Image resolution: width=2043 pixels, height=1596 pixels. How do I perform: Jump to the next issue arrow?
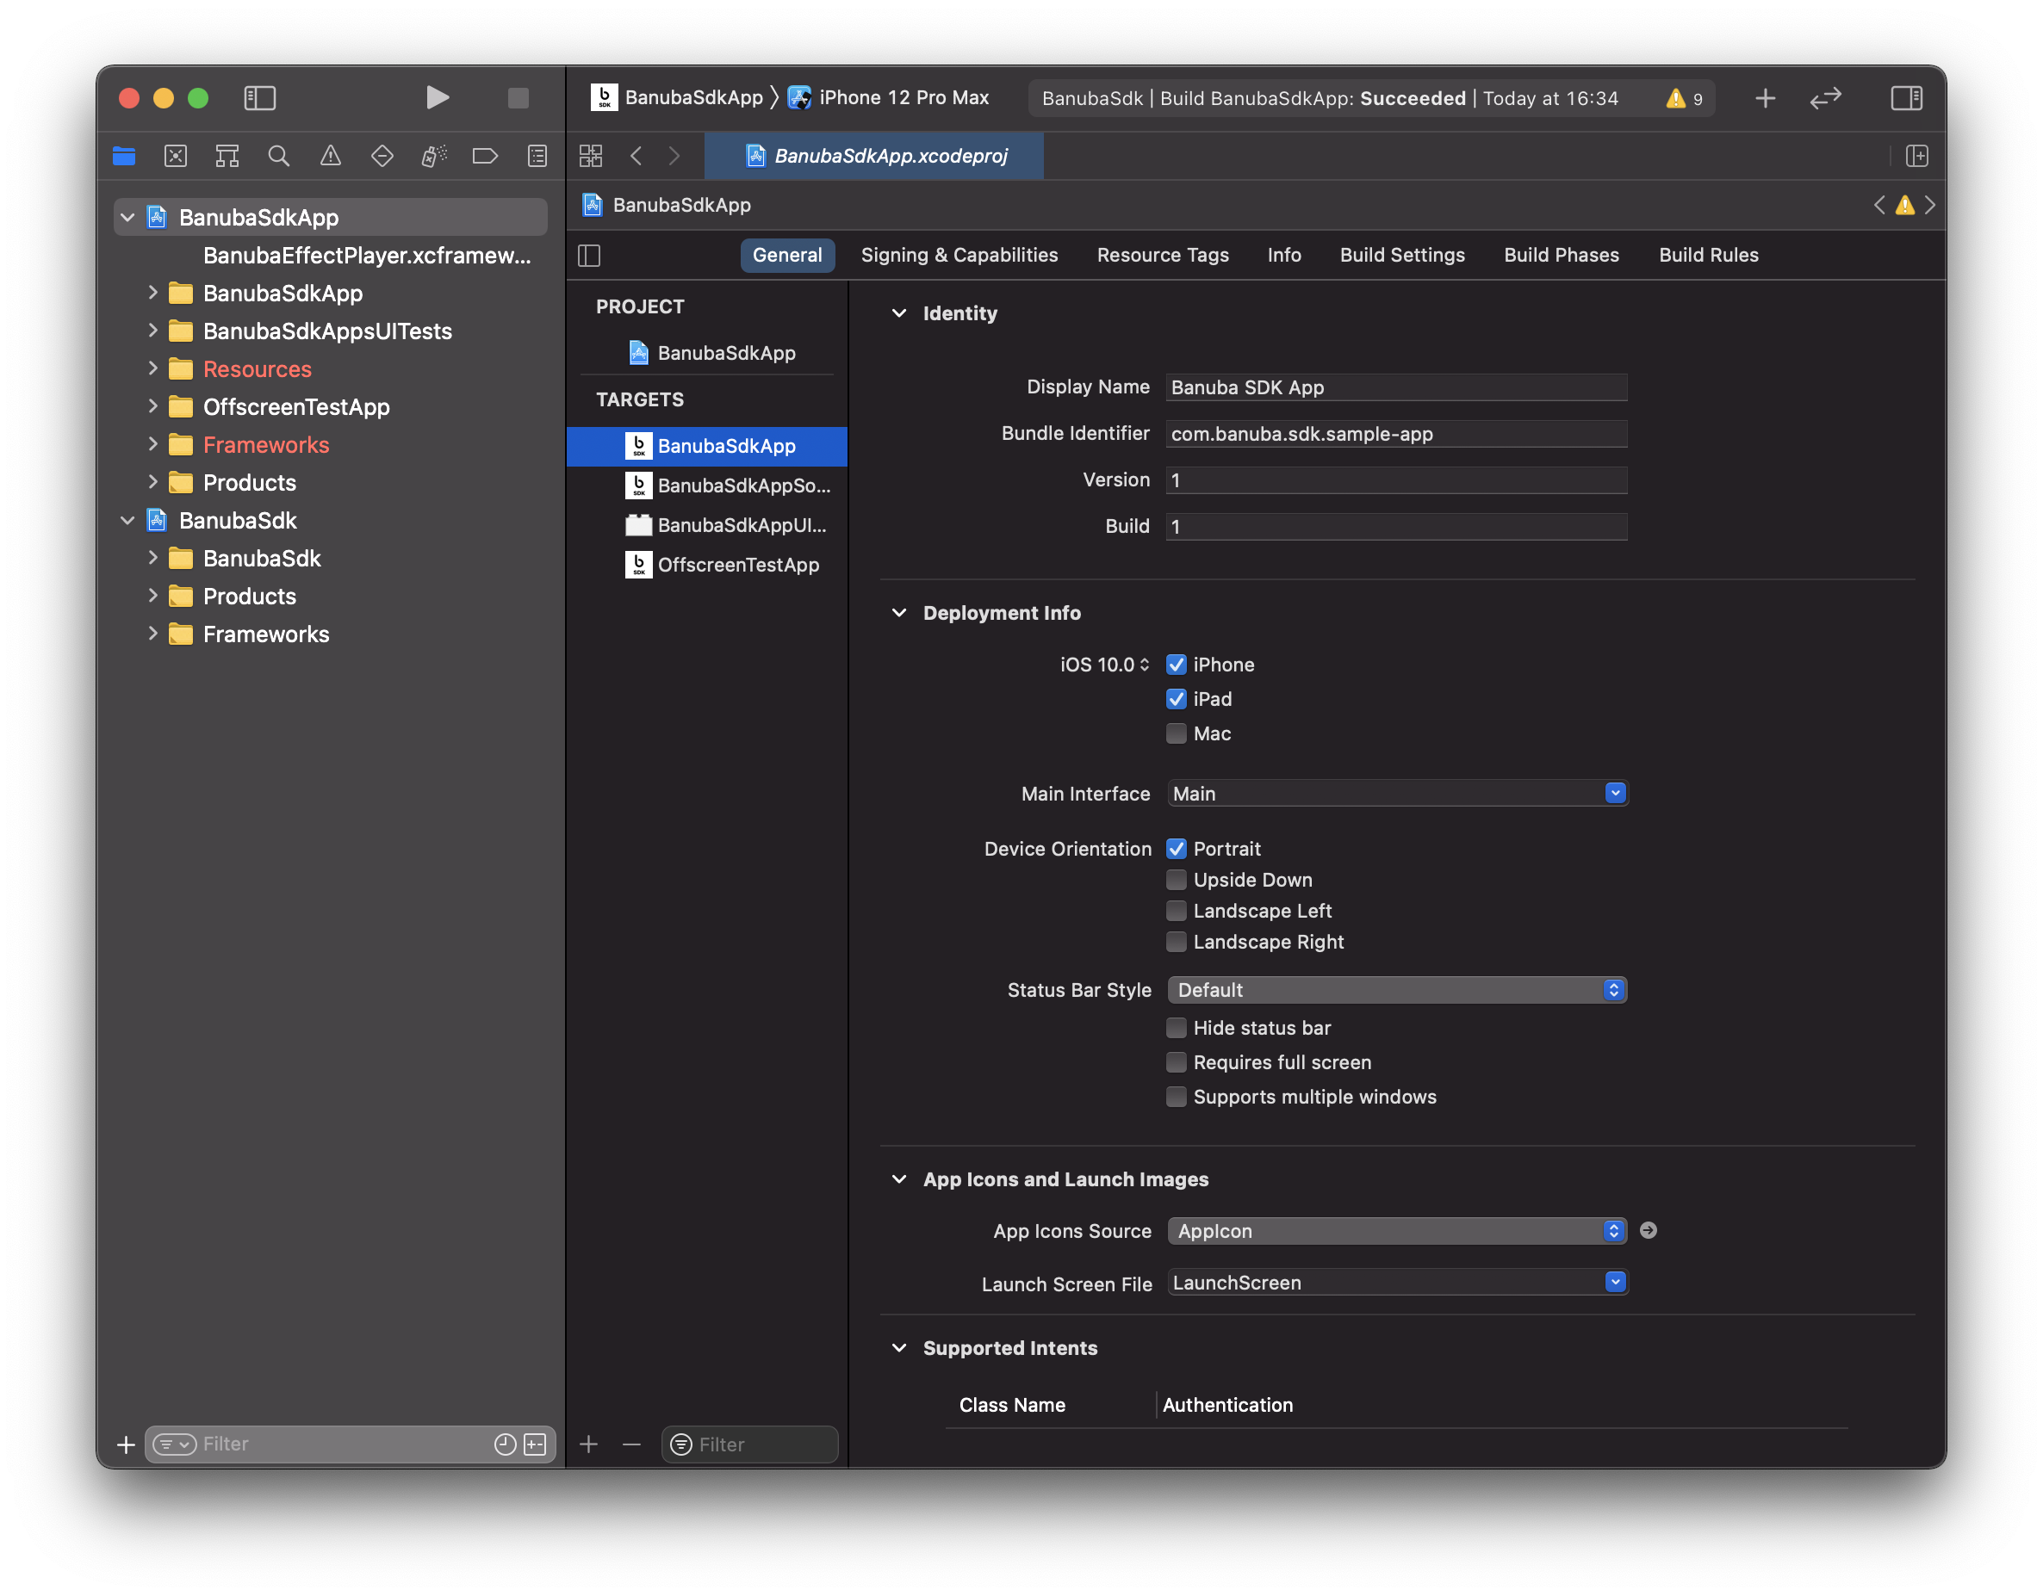point(1930,205)
